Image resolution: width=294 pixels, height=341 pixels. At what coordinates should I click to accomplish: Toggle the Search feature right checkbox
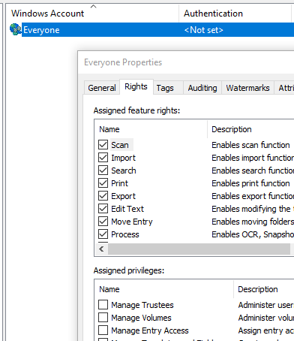(x=103, y=170)
